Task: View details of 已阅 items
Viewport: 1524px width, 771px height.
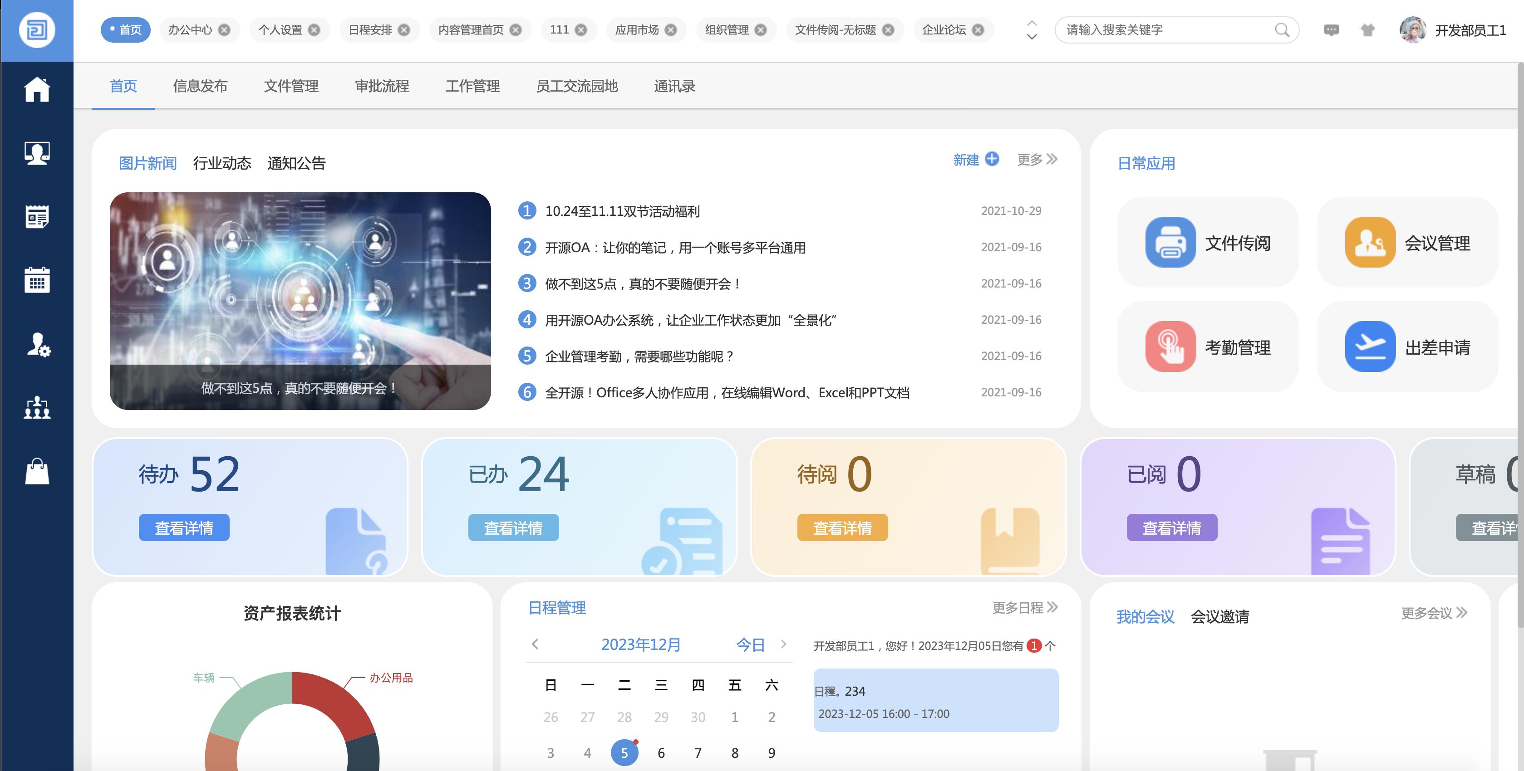Action: 1172,527
